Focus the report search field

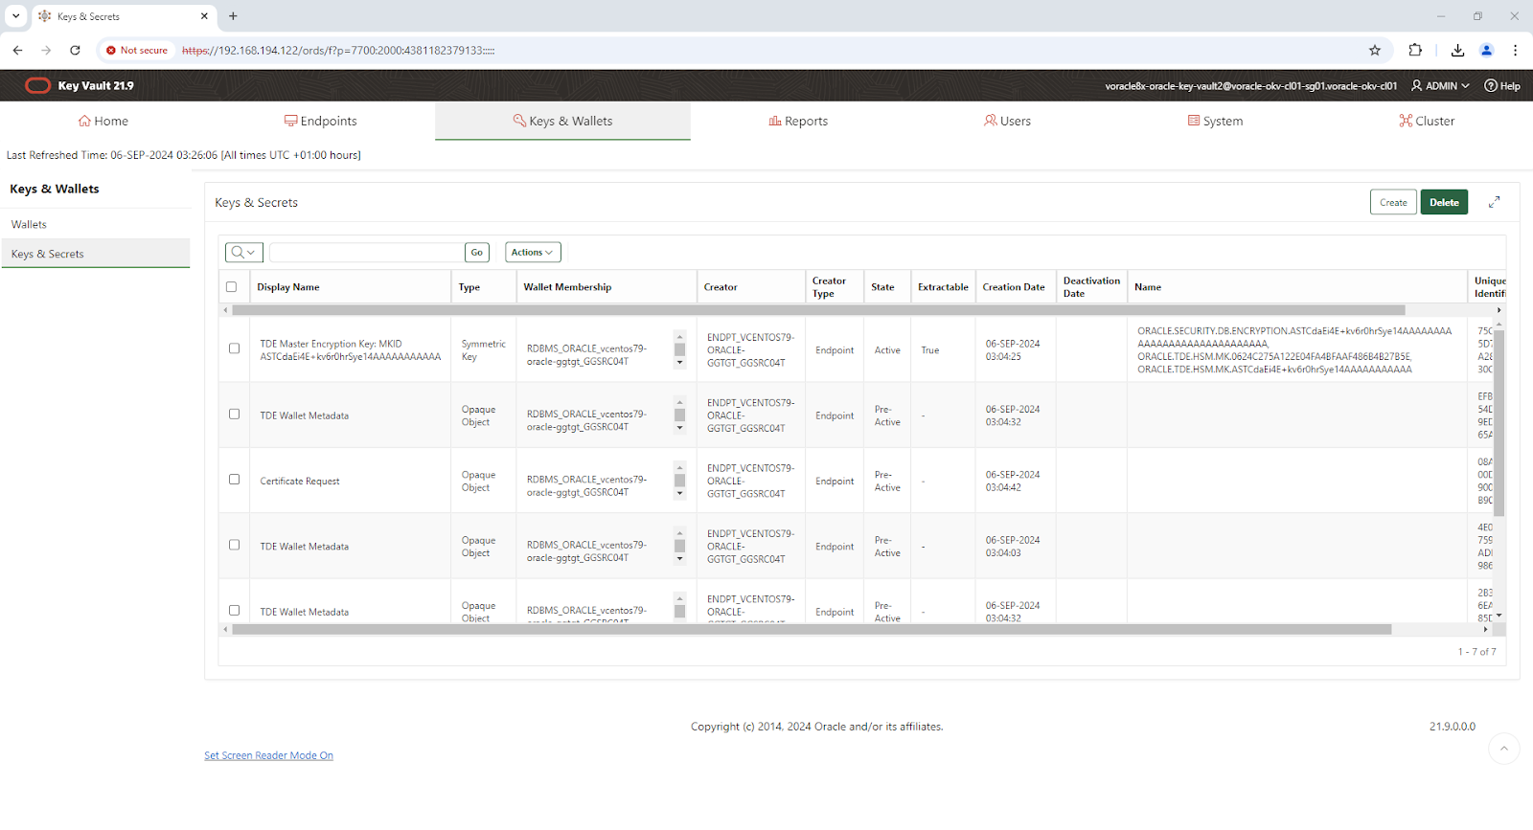367,252
